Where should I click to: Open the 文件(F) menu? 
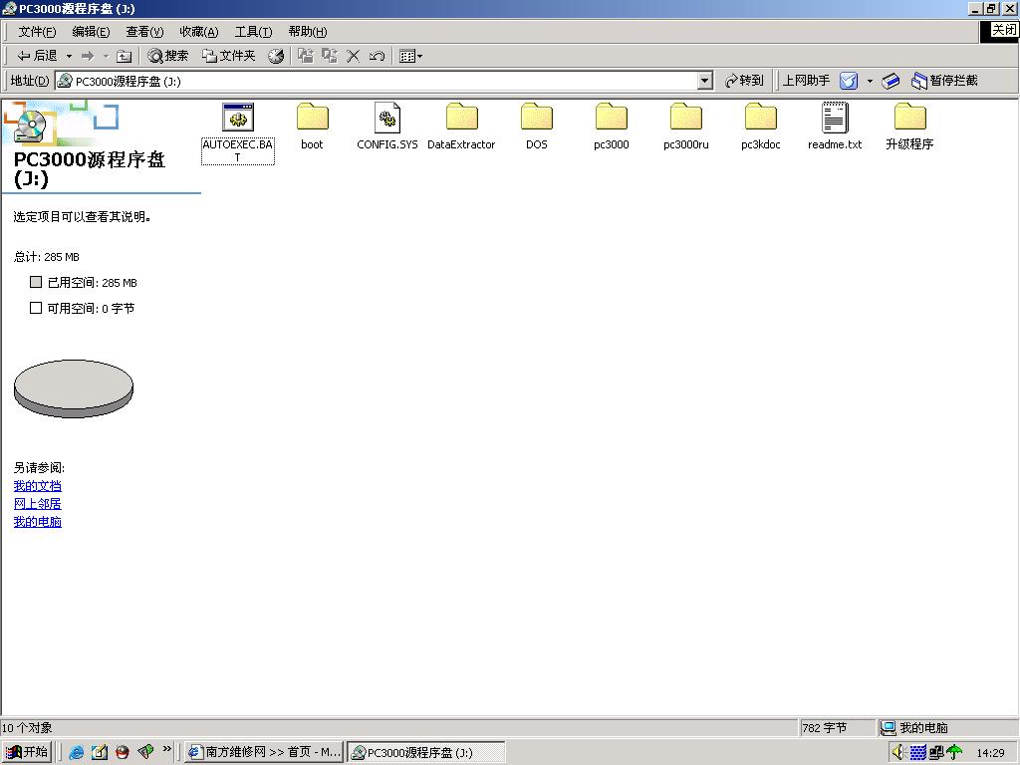[37, 31]
